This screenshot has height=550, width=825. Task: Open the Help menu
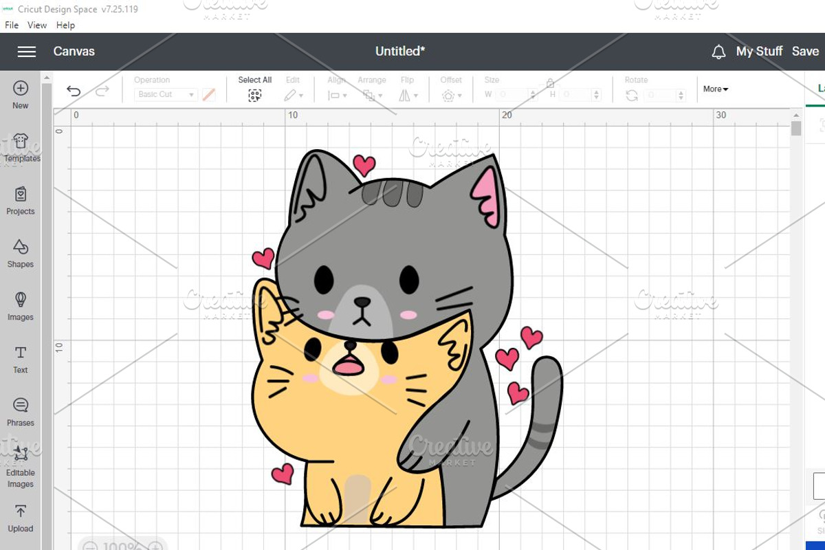66,25
